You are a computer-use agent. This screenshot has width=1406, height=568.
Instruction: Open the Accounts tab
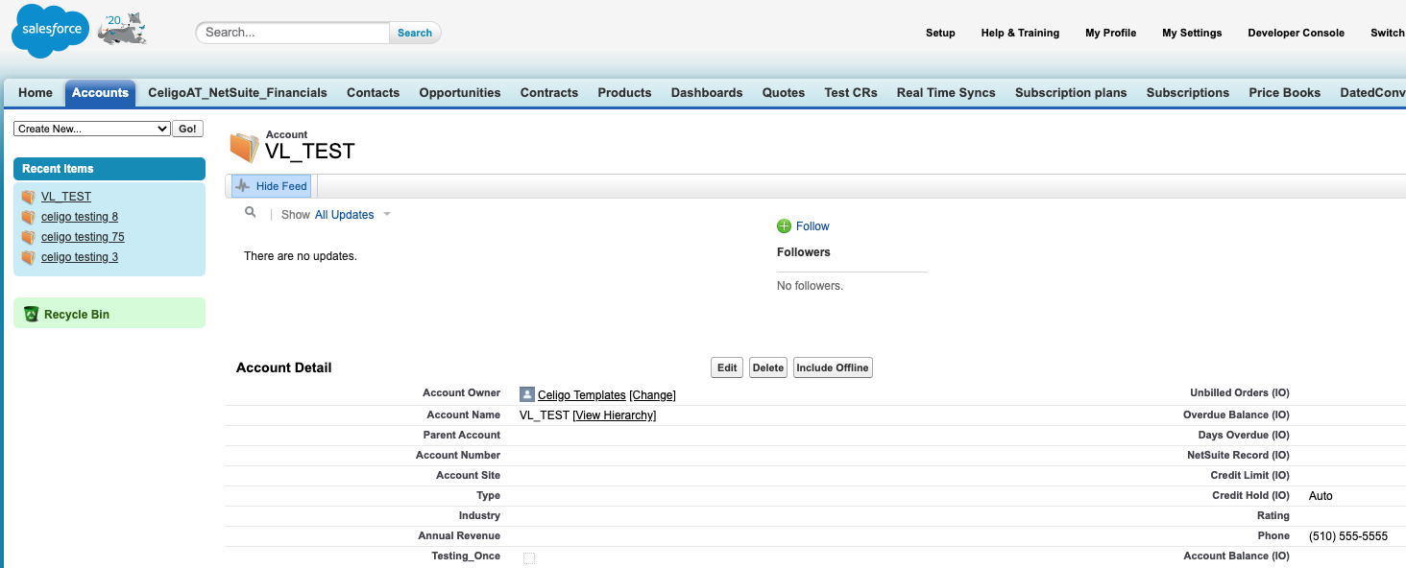point(100,93)
